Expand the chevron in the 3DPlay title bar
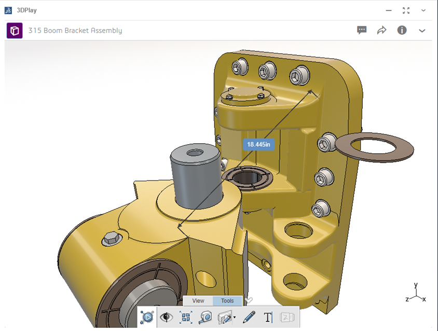Viewport: 438px width, 331px height. click(x=423, y=10)
